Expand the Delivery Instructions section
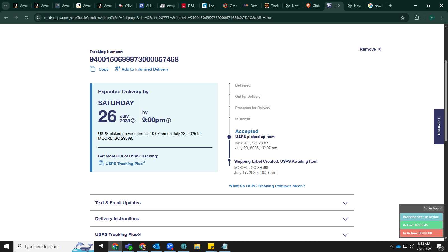This screenshot has width=448, height=252. 222,219
